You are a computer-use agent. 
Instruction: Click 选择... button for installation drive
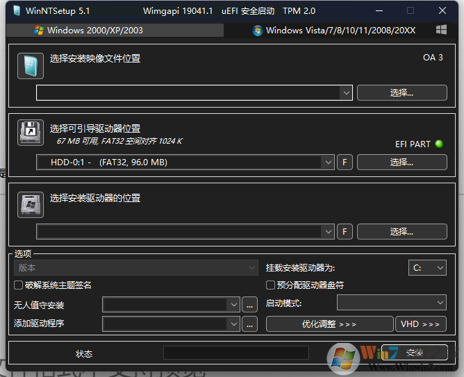(402, 231)
